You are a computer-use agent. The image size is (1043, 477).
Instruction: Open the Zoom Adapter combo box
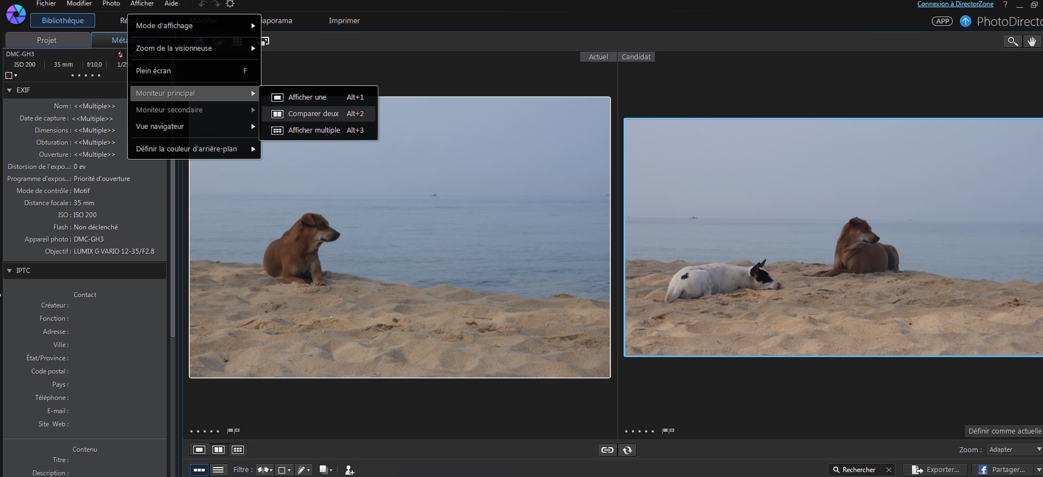[x=1014, y=449]
